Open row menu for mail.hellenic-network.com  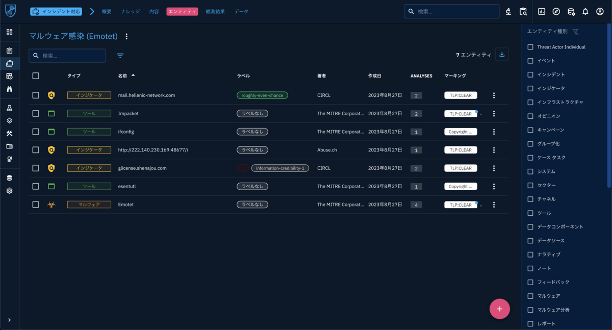click(494, 95)
